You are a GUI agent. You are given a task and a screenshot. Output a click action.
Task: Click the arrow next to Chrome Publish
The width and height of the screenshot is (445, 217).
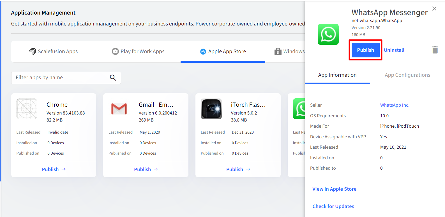tap(64, 169)
